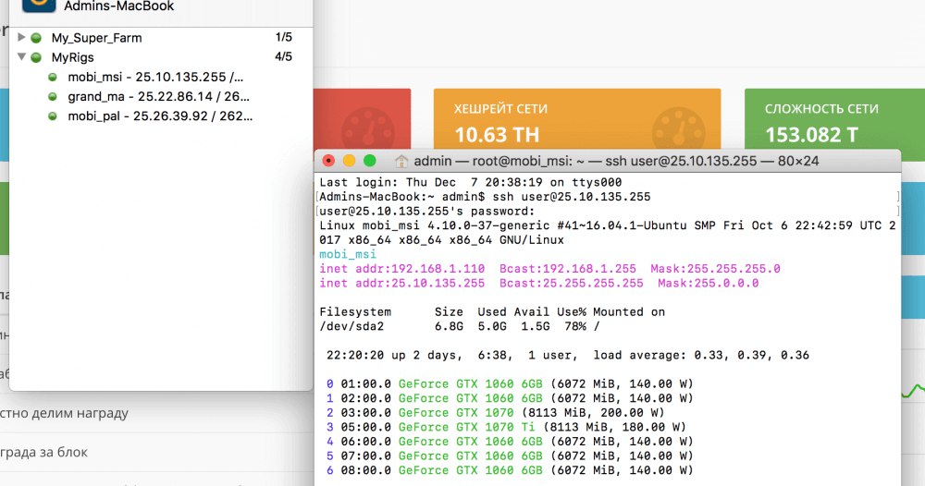Click GPU 2 GeForce GTX 1070 row

click(496, 412)
